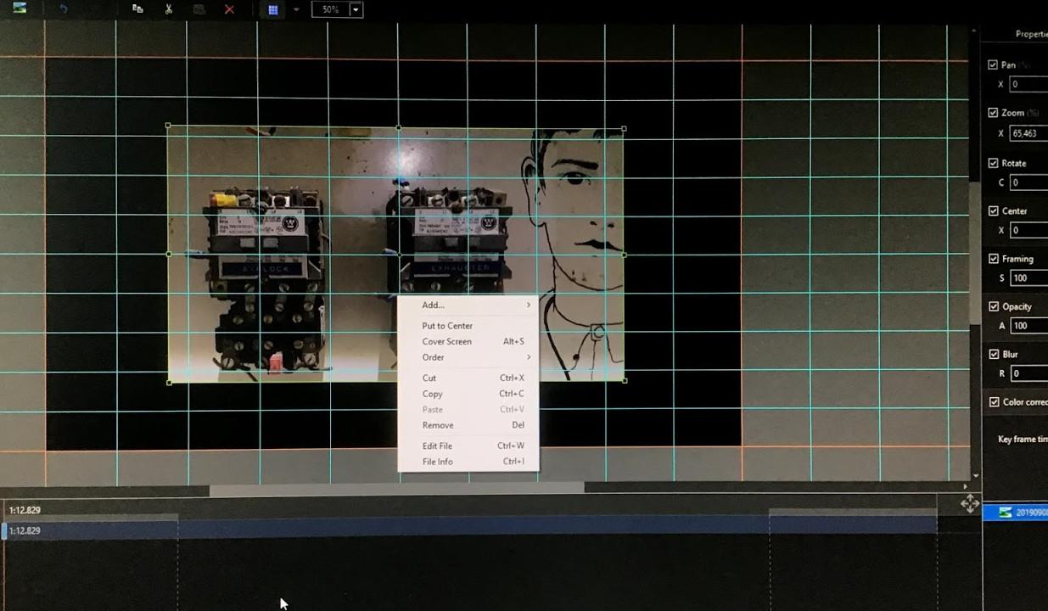Expand the grid options dropdown arrow
This screenshot has width=1048, height=611.
coord(296,10)
